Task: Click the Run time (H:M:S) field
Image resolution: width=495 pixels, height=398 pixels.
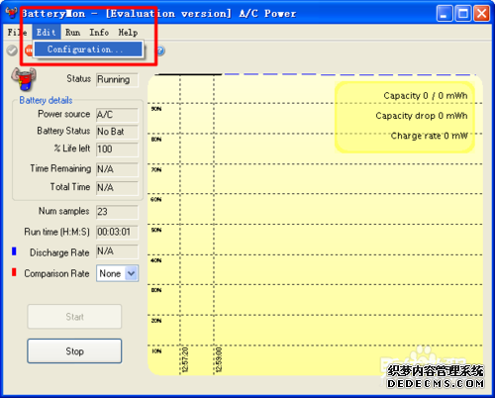Action: click(117, 232)
